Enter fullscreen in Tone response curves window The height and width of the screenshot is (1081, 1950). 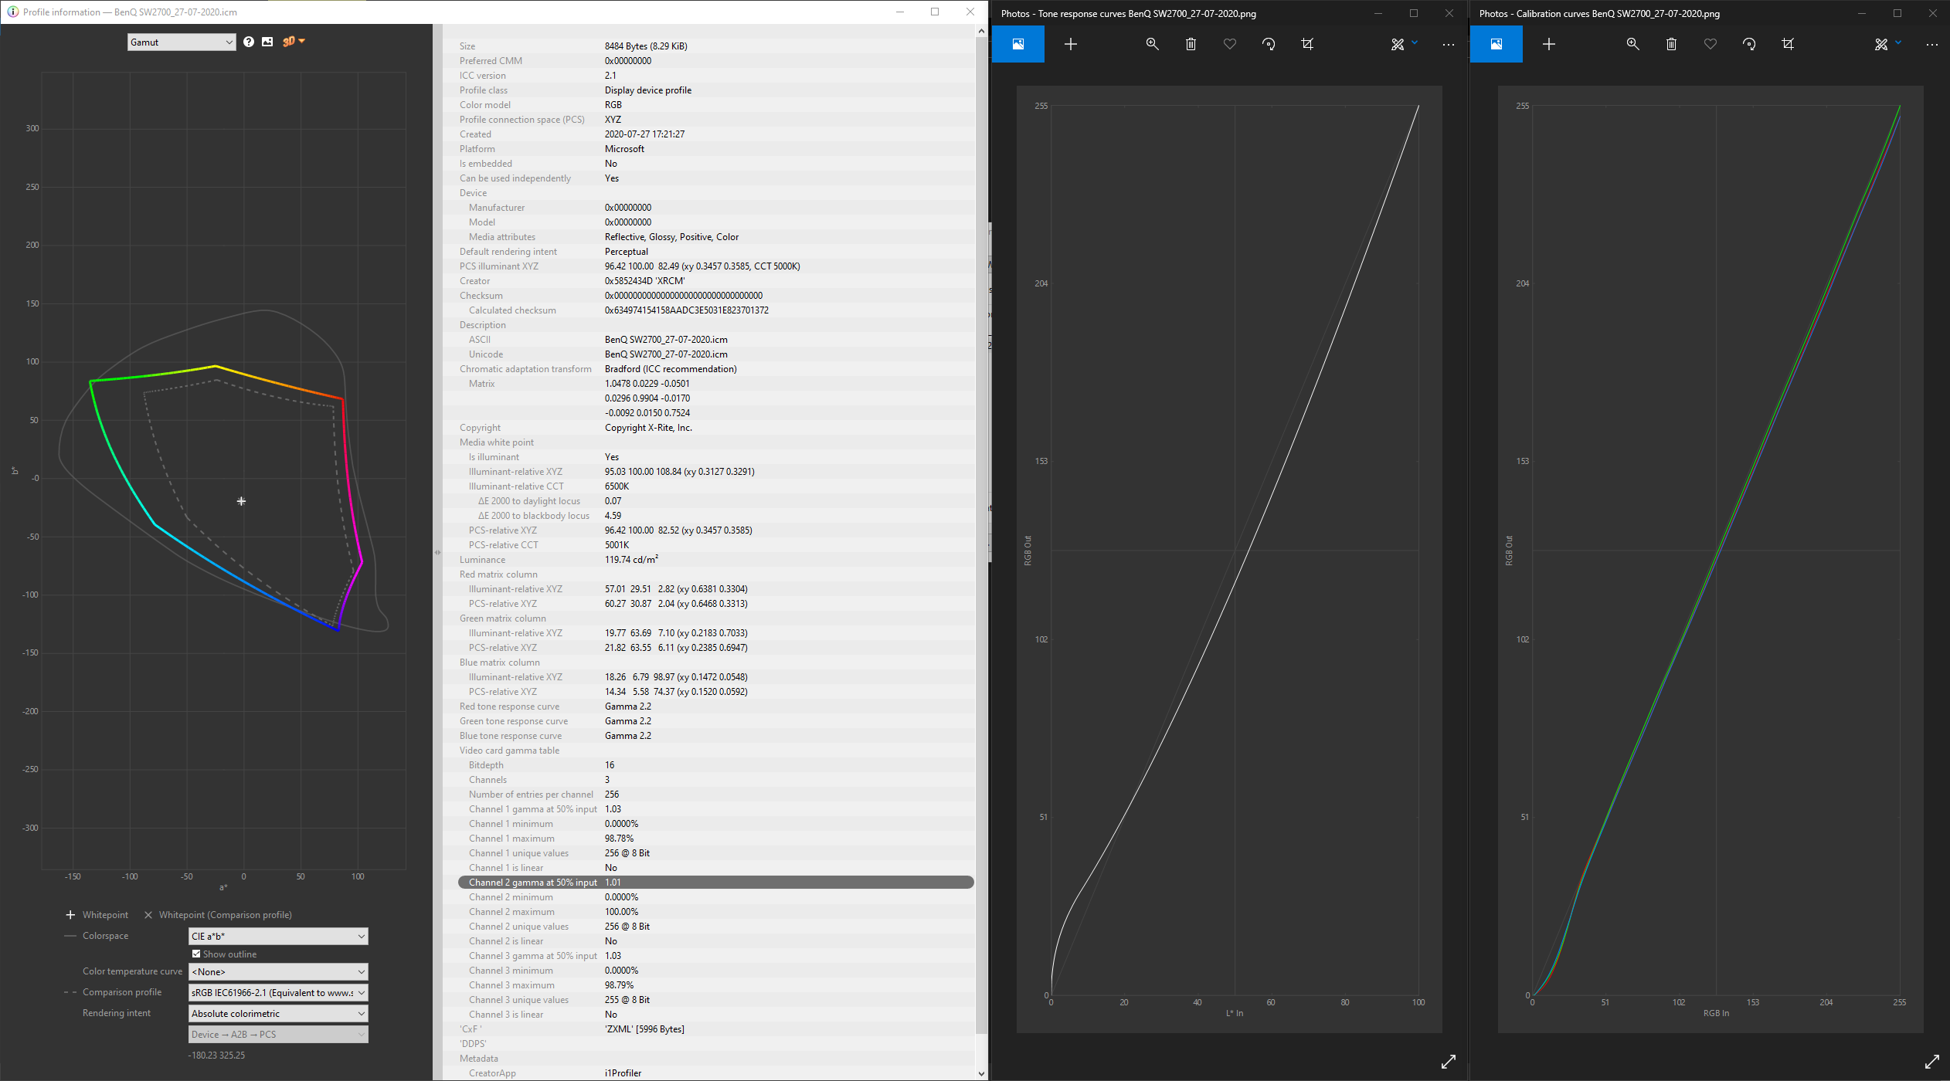[1449, 1062]
